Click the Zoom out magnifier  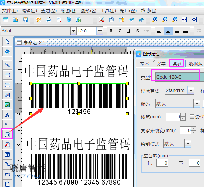tap(165, 20)
